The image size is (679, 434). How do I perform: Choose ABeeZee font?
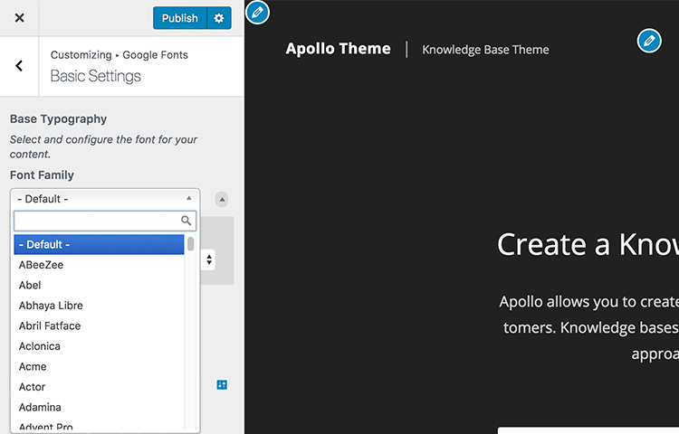click(x=99, y=265)
